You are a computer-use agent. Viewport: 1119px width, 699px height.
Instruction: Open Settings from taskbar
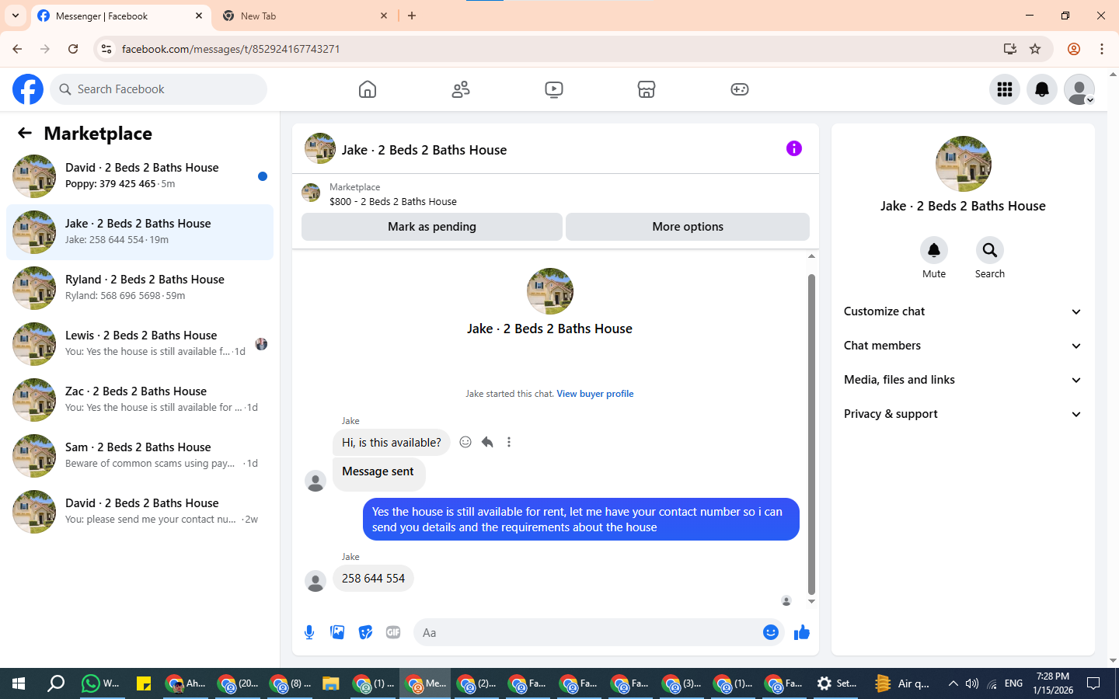[x=836, y=683]
